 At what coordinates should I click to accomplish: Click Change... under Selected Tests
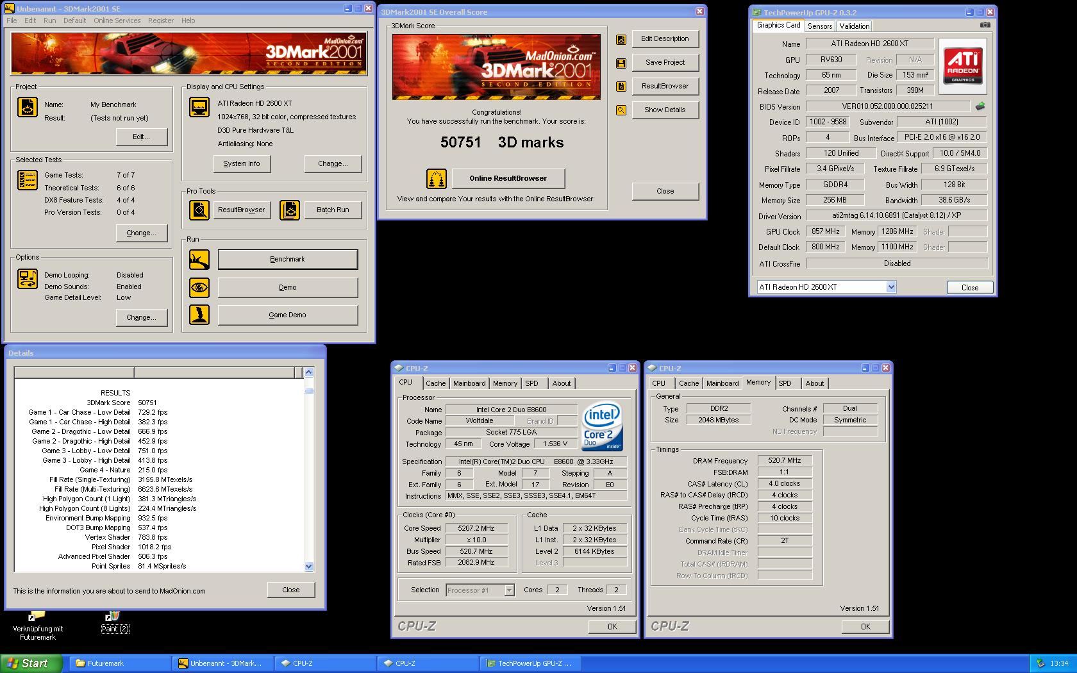point(142,233)
